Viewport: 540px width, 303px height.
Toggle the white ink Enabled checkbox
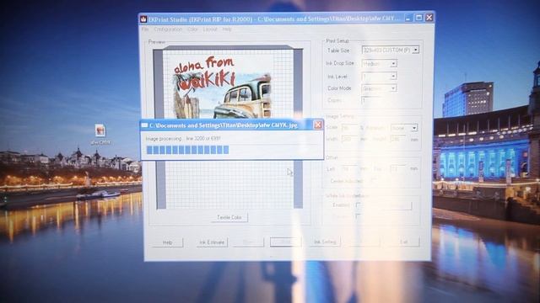359,205
